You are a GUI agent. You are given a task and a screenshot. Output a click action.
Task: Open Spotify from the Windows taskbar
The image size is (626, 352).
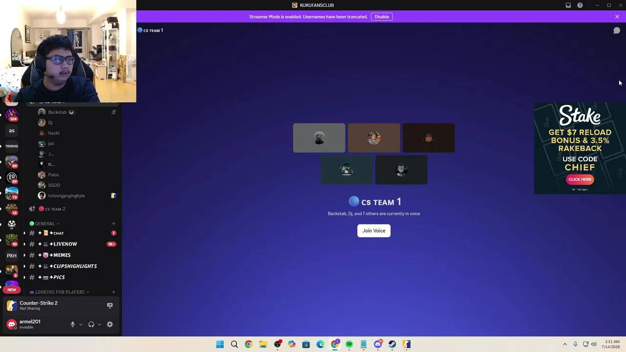click(349, 344)
